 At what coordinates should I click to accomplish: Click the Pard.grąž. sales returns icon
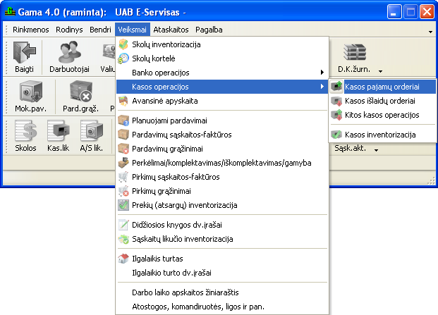(80, 92)
